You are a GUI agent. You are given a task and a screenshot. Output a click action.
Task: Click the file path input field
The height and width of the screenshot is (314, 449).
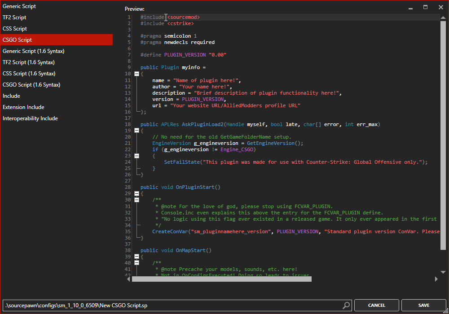177,305
